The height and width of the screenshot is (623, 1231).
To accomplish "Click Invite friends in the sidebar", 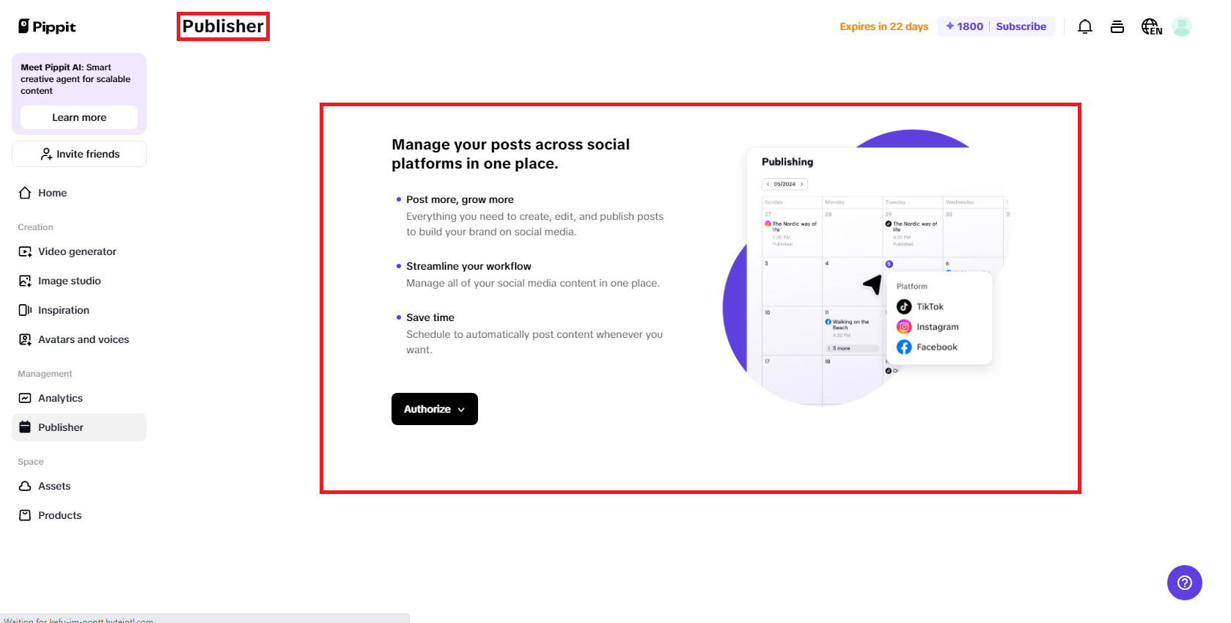I will pyautogui.click(x=78, y=154).
